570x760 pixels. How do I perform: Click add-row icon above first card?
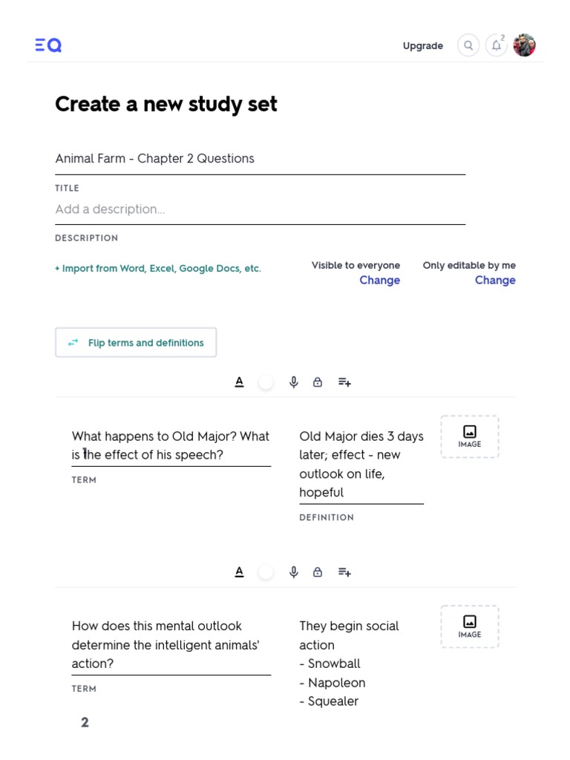tap(344, 382)
